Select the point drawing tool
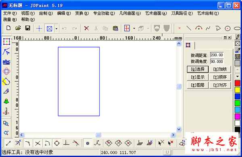Screen dimensions: 242x157 pos(179,28)
